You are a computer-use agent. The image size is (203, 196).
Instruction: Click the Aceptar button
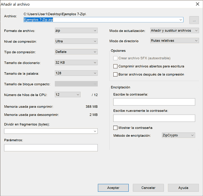pos(113,188)
